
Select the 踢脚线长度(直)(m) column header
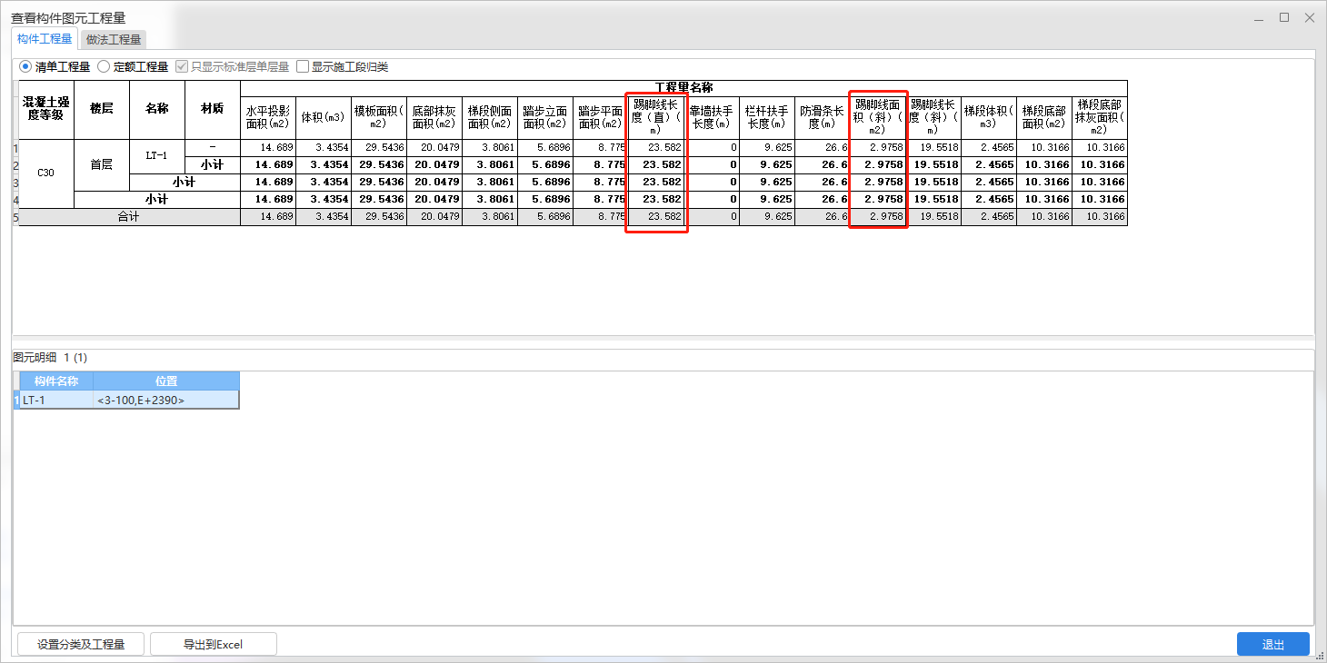656,117
